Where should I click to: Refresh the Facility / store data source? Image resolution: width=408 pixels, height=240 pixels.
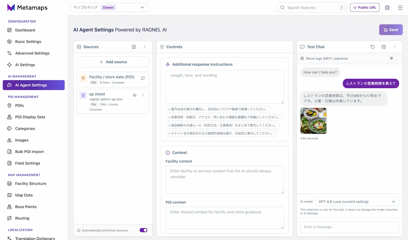click(143, 78)
